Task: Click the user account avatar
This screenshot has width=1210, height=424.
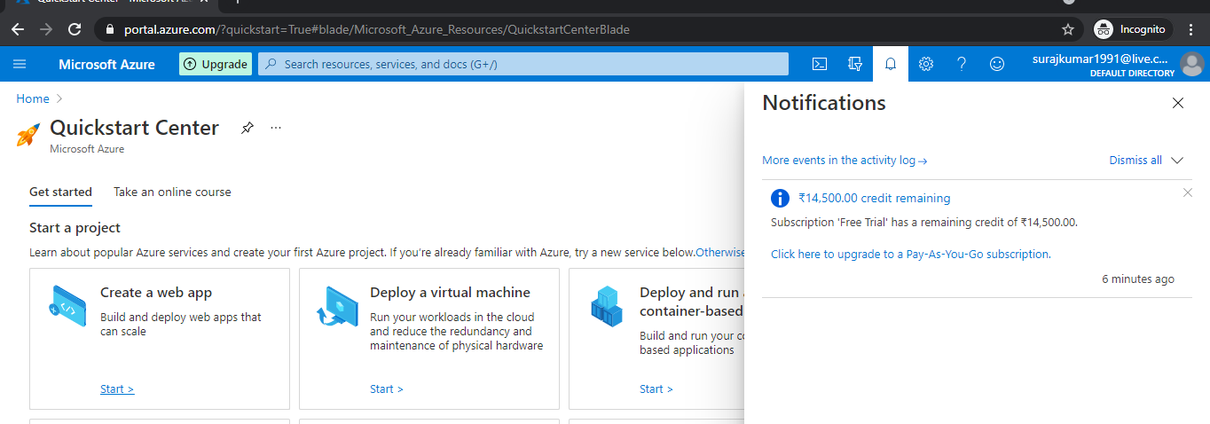Action: point(1193,64)
